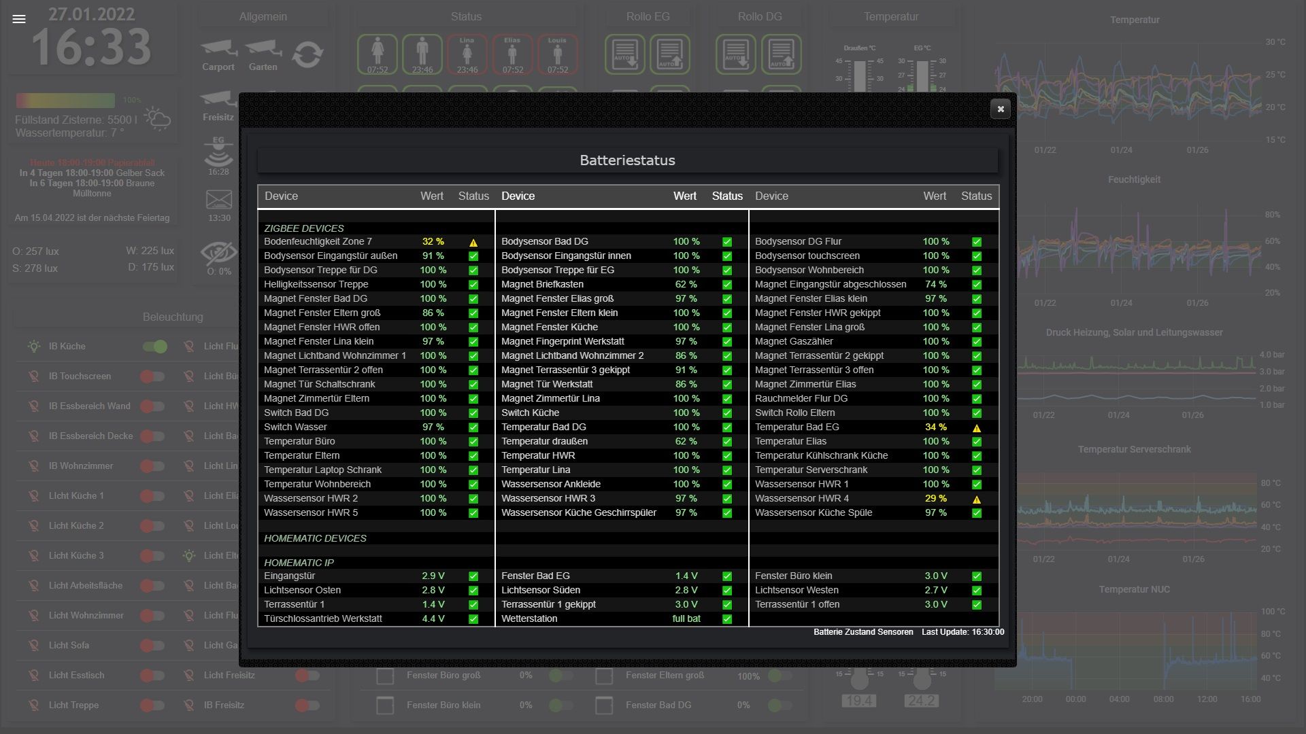Toggle the IB Essbereich Wand switch
The image size is (1306, 734).
(x=152, y=406)
